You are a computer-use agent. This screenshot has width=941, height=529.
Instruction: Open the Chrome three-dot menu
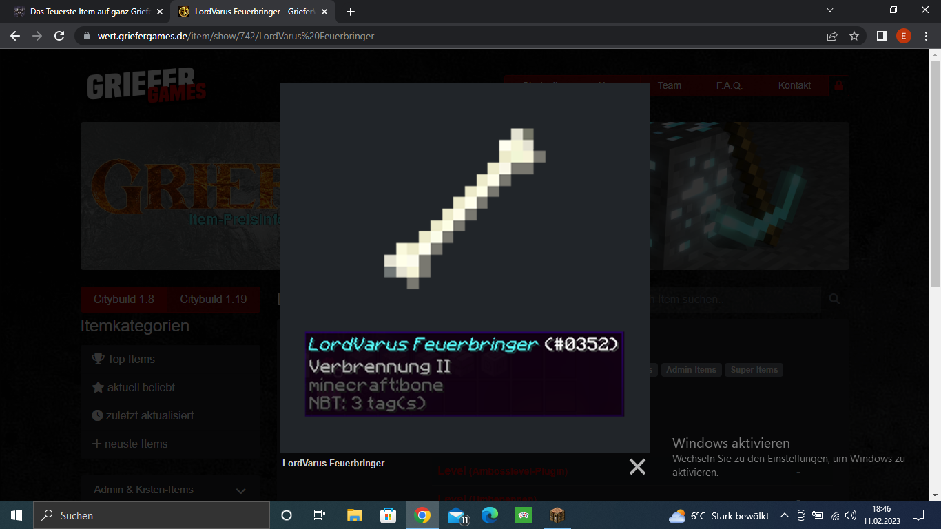[925, 36]
